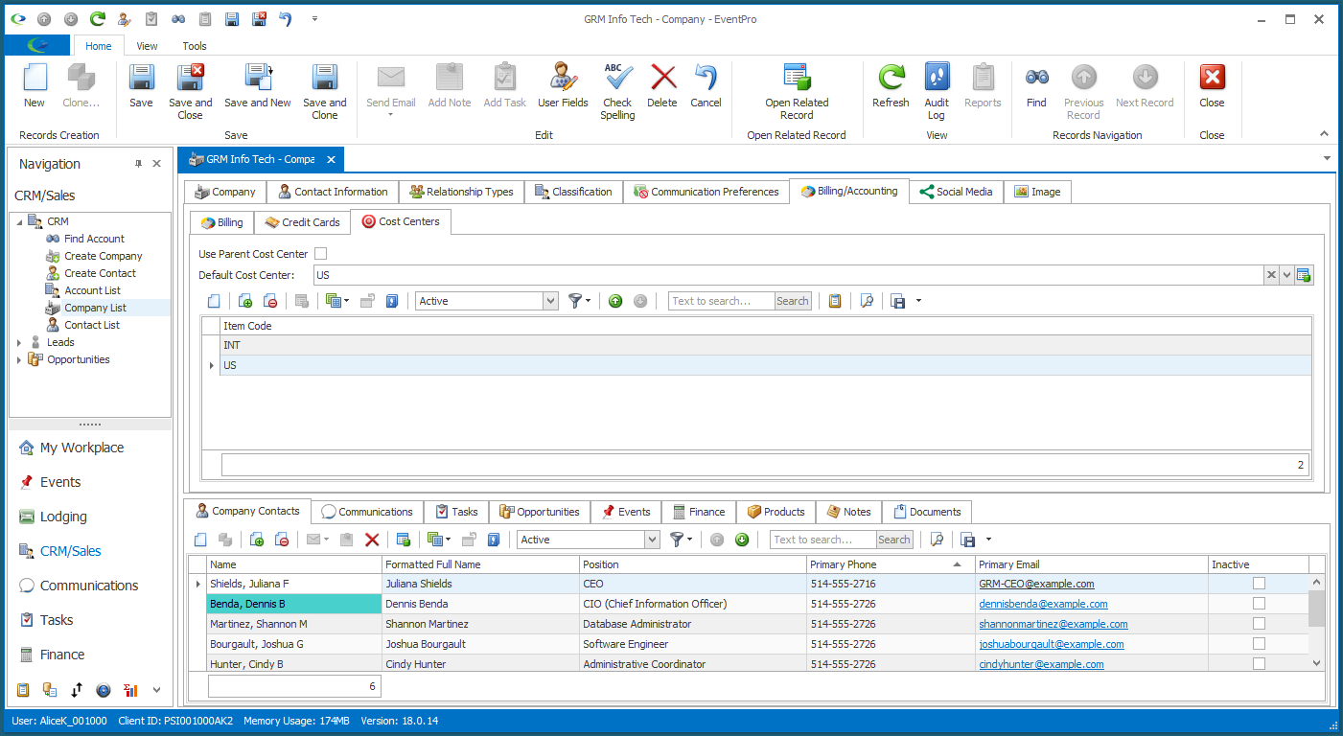Click the New record icon

(35, 78)
